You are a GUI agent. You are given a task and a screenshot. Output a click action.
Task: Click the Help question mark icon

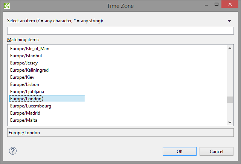[x=13, y=151]
